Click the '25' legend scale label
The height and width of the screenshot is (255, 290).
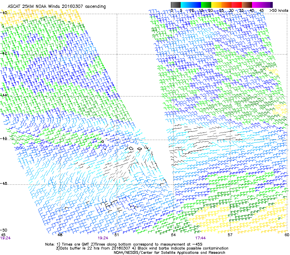(x=221, y=10)
